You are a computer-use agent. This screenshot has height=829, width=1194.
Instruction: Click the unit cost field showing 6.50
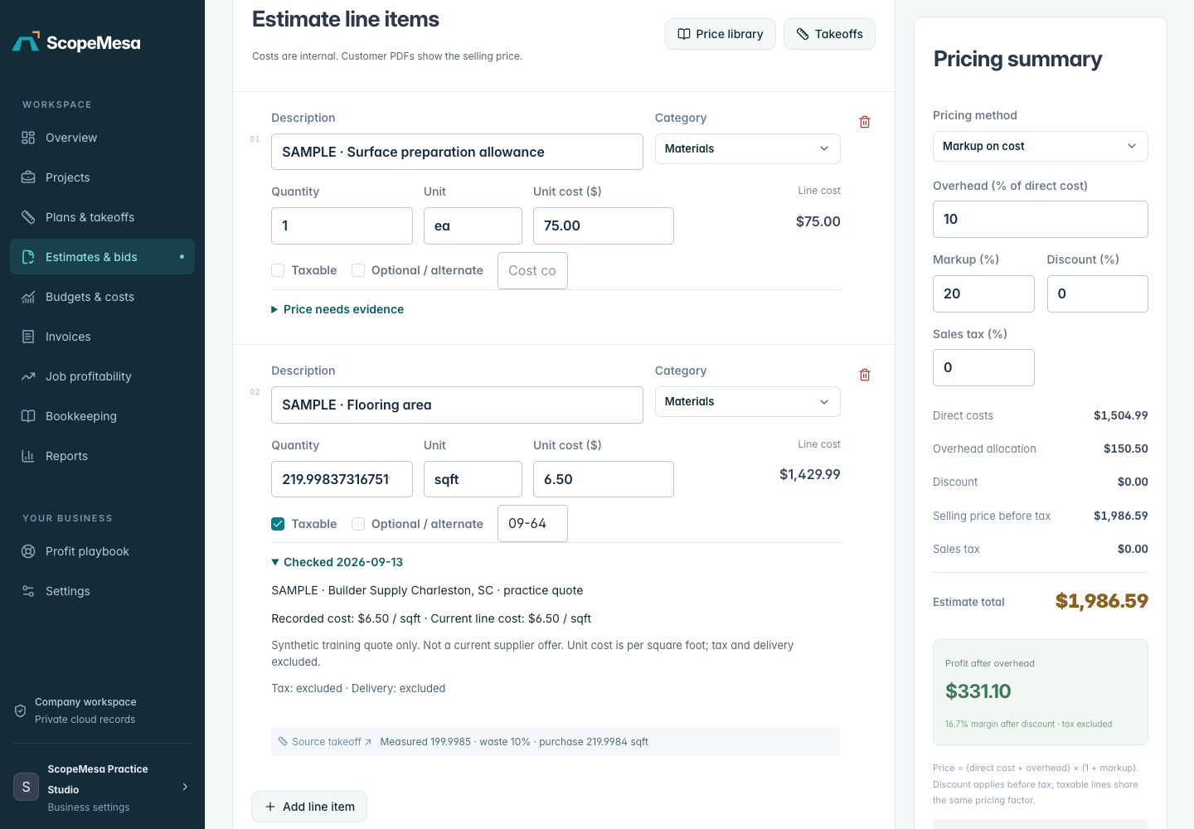(x=604, y=479)
